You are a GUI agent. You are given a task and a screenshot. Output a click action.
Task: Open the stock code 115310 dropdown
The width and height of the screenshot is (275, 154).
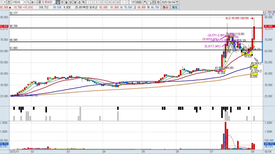(x=25, y=2)
